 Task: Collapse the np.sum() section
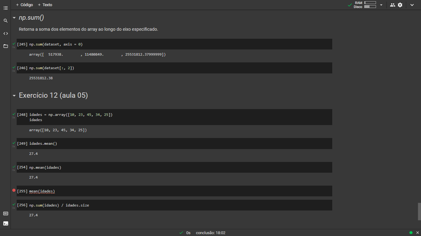click(x=14, y=18)
